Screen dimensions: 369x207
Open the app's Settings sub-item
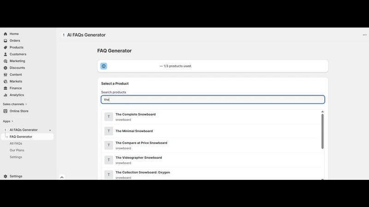pos(16,157)
